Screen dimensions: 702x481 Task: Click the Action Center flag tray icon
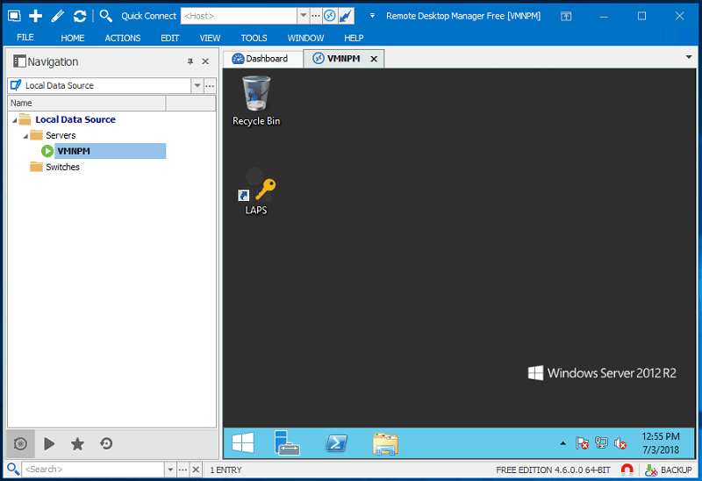582,443
